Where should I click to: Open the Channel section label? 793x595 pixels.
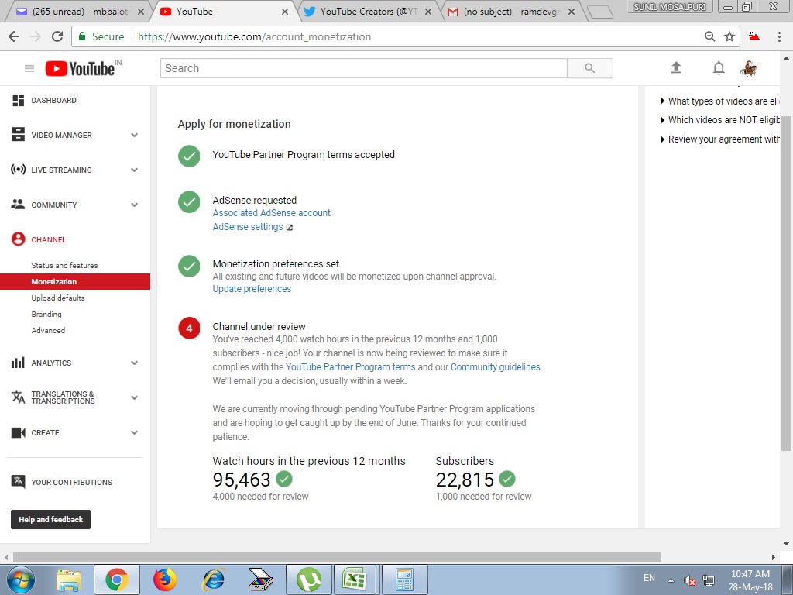(x=49, y=239)
